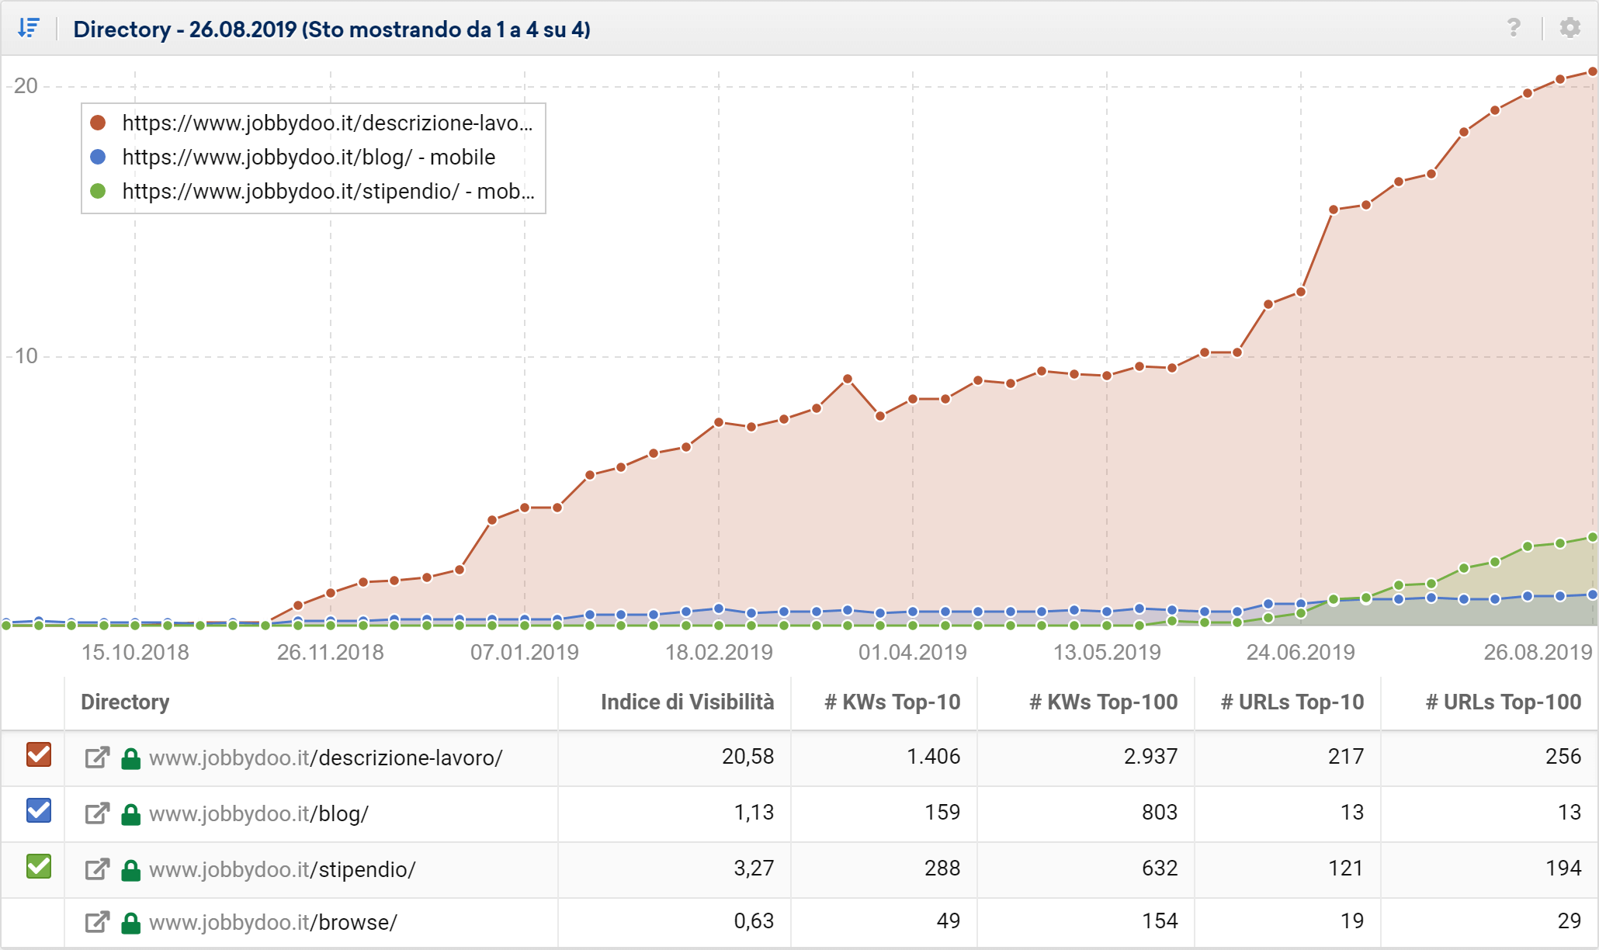The image size is (1599, 950).
Task: Click the green lock icon for browse row
Action: [x=131, y=923]
